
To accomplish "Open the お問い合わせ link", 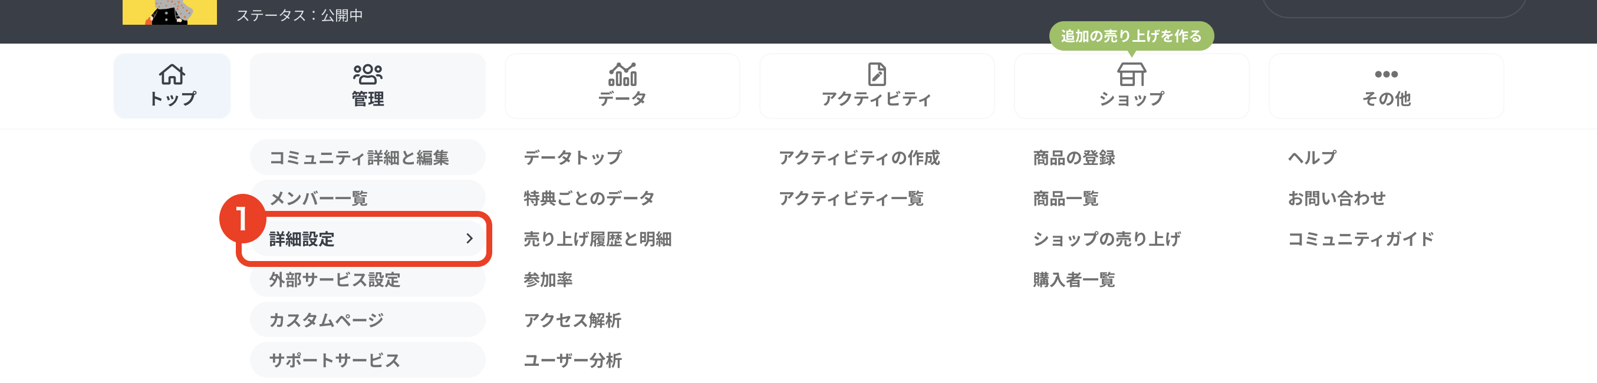I will tap(1336, 199).
